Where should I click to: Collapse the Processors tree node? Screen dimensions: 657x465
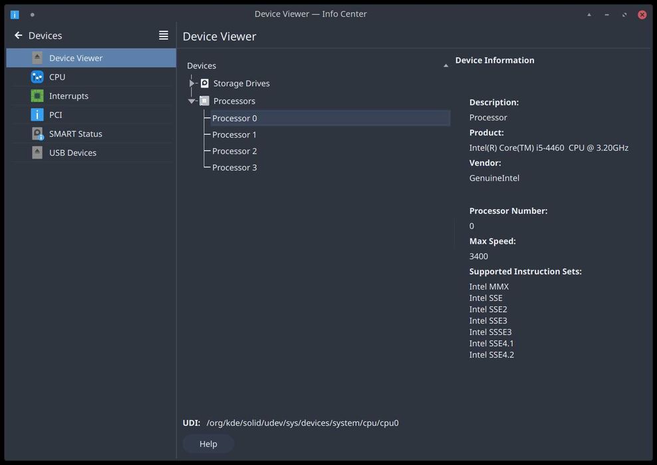[x=192, y=101]
